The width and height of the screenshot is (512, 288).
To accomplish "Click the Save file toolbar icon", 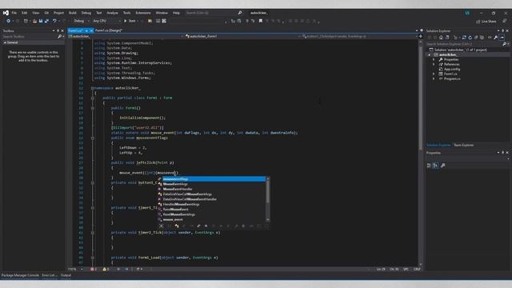I will point(41,21).
